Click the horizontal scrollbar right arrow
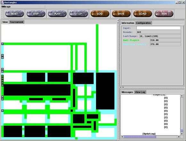186x141 pixels. pyautogui.click(x=179, y=137)
